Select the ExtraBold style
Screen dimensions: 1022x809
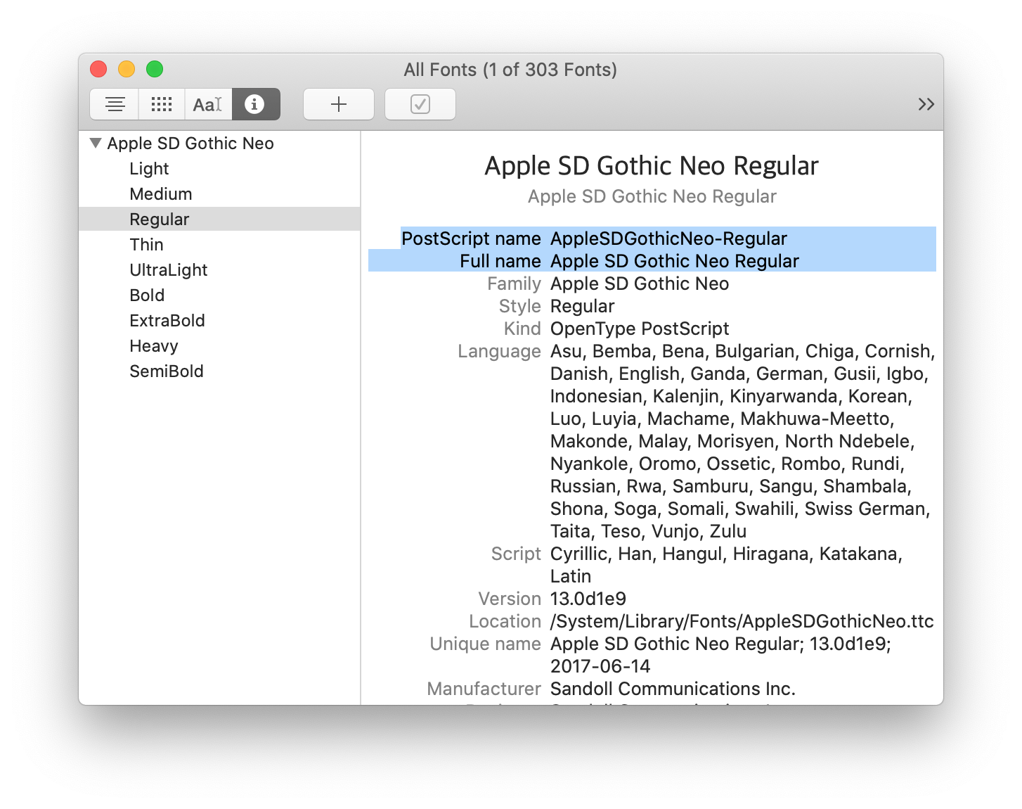tap(167, 321)
